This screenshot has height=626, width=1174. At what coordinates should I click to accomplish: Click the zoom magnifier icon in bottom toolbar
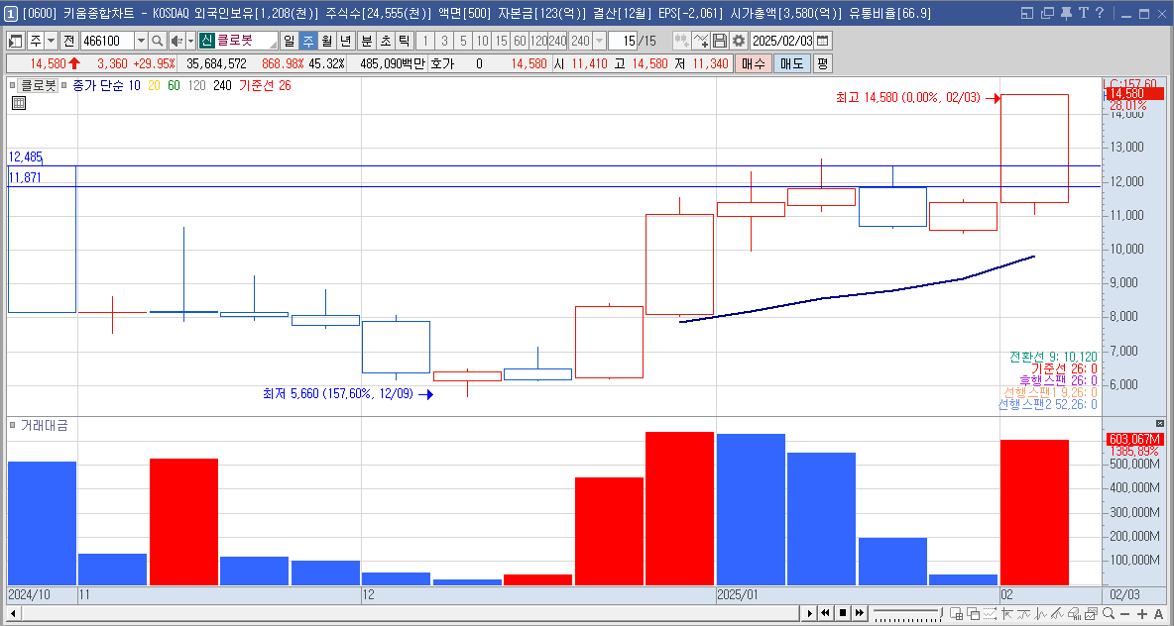[x=1109, y=613]
